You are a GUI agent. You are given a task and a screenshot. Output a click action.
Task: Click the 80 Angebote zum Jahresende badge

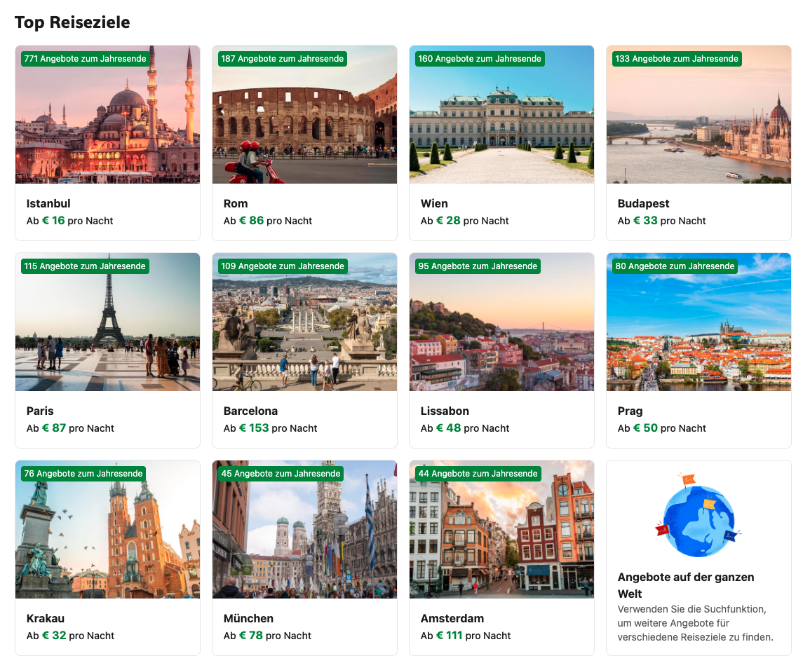675,266
